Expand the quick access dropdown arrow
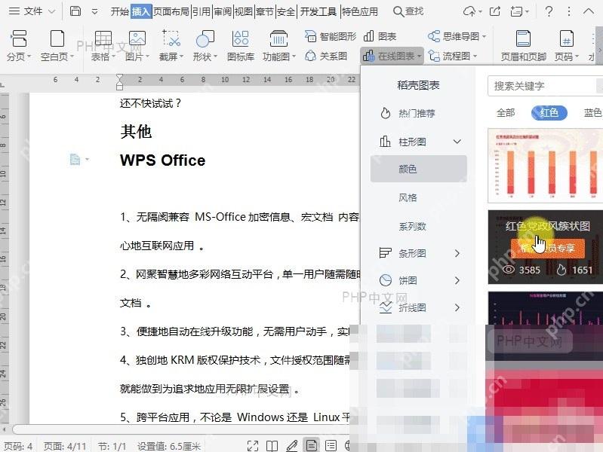This screenshot has width=603, height=452. click(94, 12)
